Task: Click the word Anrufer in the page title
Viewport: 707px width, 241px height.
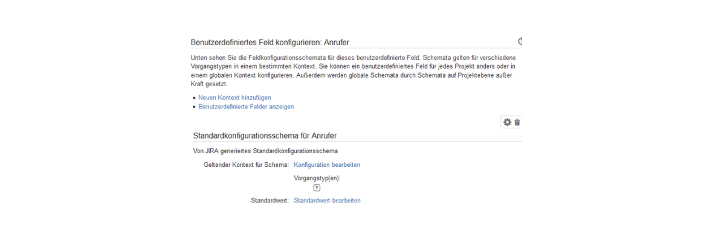Action: (337, 42)
